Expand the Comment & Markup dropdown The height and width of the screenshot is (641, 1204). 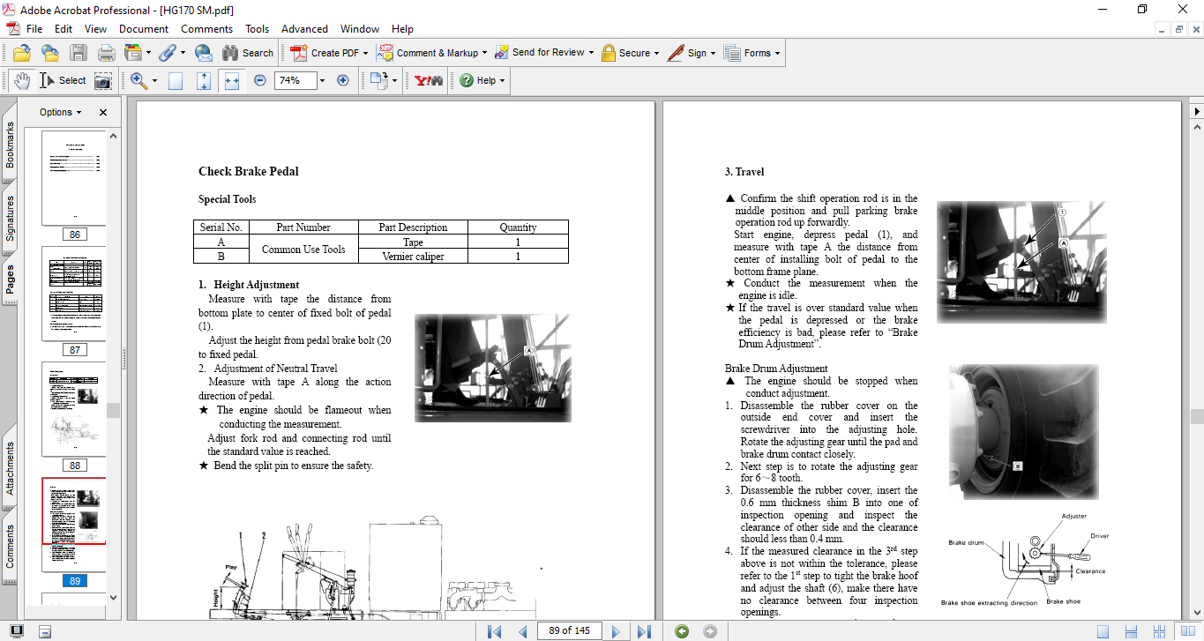click(x=485, y=53)
